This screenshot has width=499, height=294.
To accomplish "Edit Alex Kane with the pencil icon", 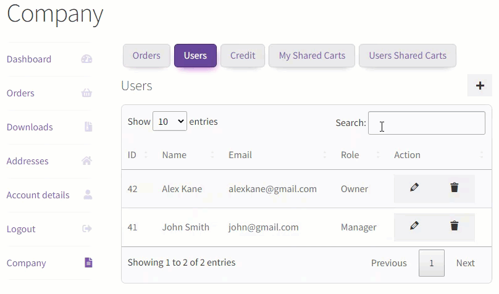I will tap(414, 187).
